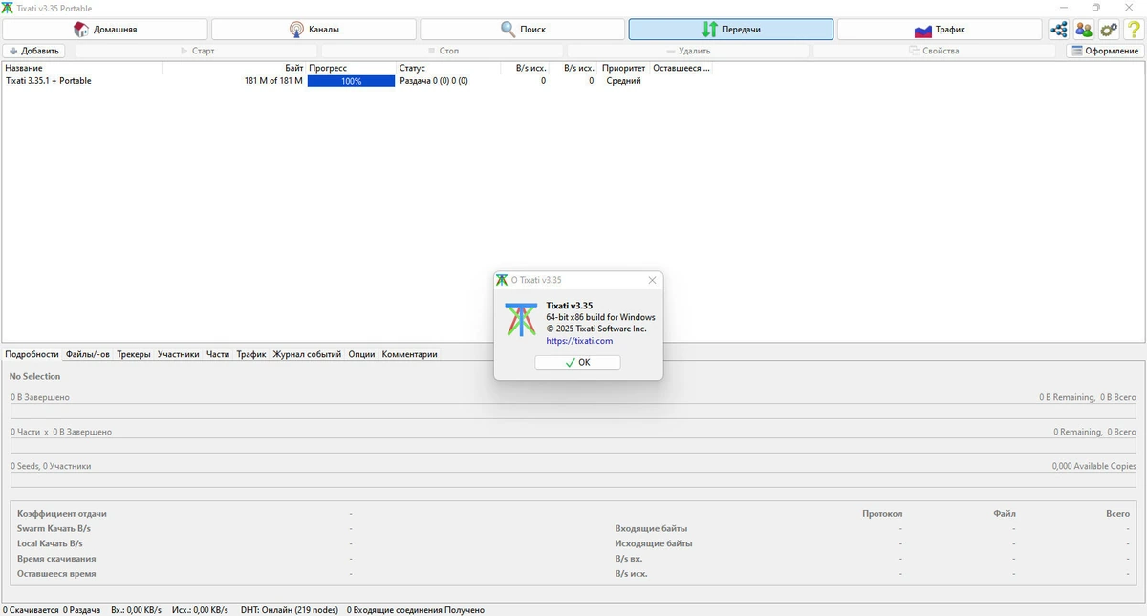The width and height of the screenshot is (1147, 616).
Task: Click the 181 M of 181 M size cell
Action: tap(273, 81)
